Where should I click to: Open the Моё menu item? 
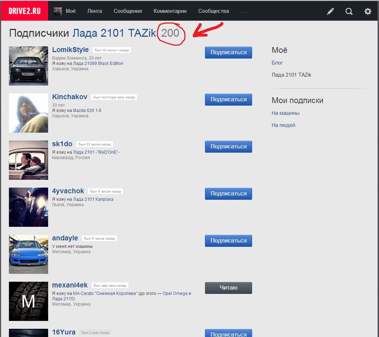pos(71,11)
